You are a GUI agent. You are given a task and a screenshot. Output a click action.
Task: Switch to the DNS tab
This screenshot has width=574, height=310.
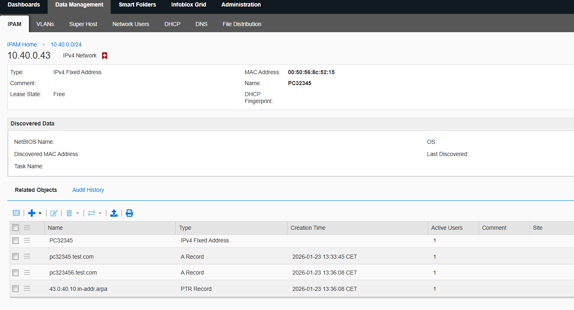pos(202,24)
